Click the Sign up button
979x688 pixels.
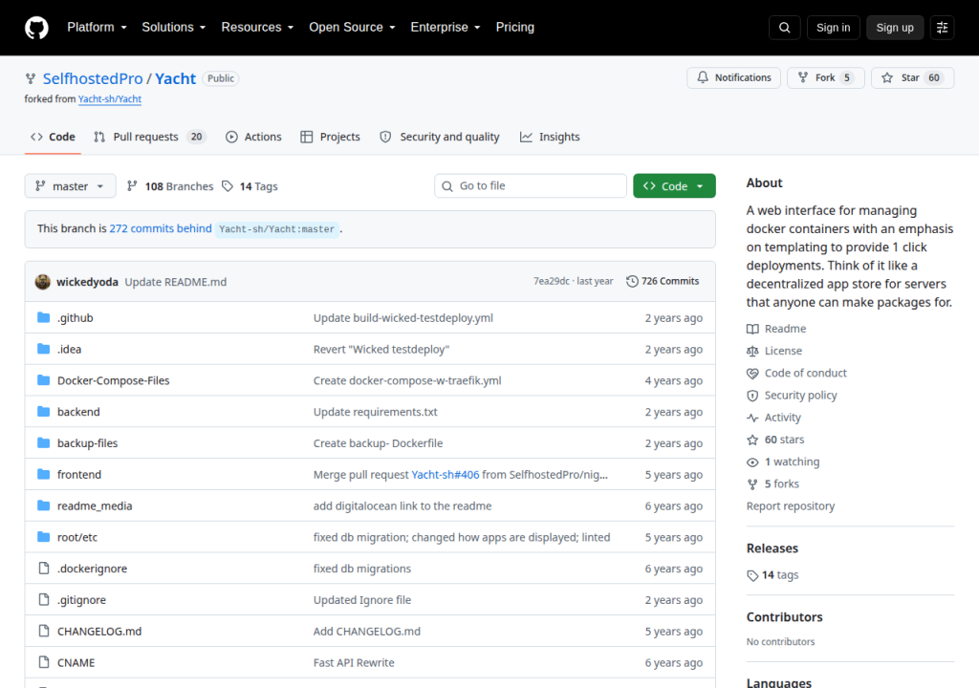click(x=895, y=28)
